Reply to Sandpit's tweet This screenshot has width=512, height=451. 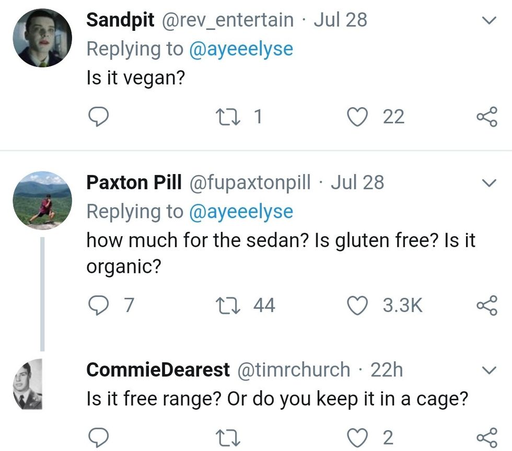tap(98, 117)
